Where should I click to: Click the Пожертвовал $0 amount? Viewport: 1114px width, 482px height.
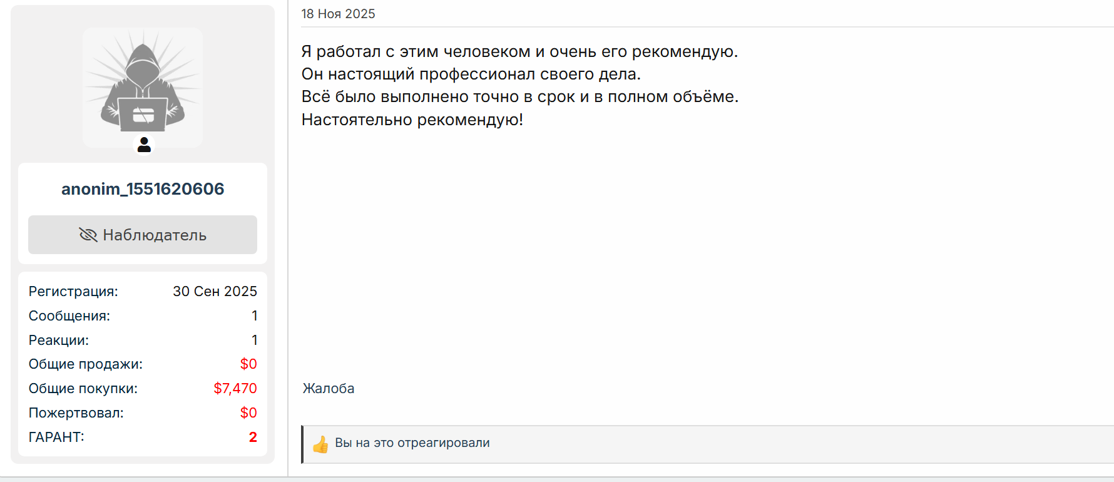click(x=248, y=413)
